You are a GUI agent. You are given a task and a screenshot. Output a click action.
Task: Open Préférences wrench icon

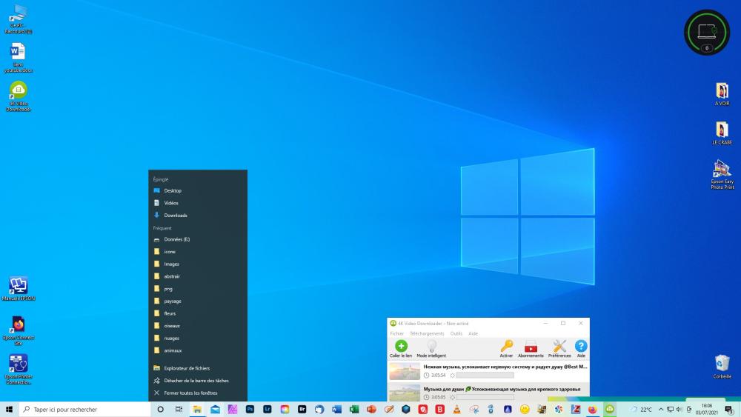point(559,347)
